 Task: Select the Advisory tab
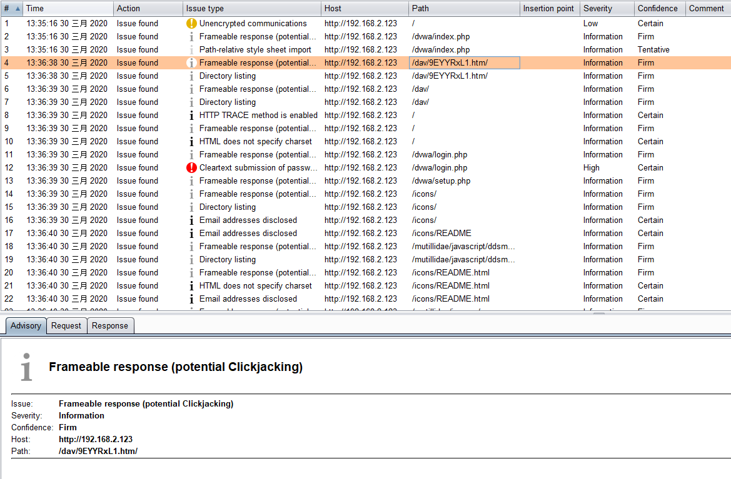point(26,326)
